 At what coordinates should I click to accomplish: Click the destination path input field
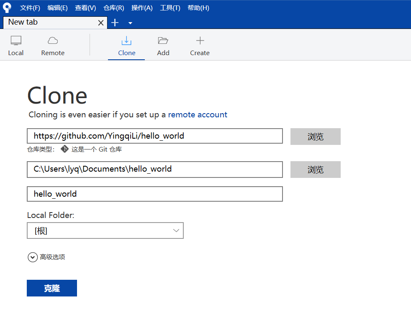click(x=155, y=170)
